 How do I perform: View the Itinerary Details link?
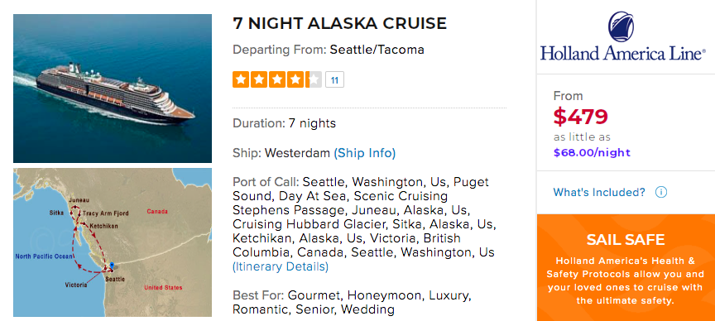pyautogui.click(x=281, y=266)
